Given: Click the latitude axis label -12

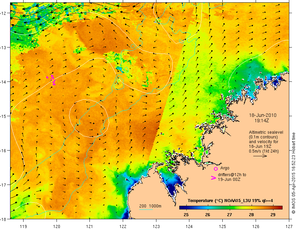Looking at the screenshot, I should [4, 13].
